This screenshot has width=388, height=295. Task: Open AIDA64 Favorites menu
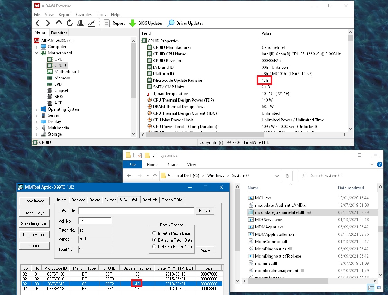tap(83, 14)
